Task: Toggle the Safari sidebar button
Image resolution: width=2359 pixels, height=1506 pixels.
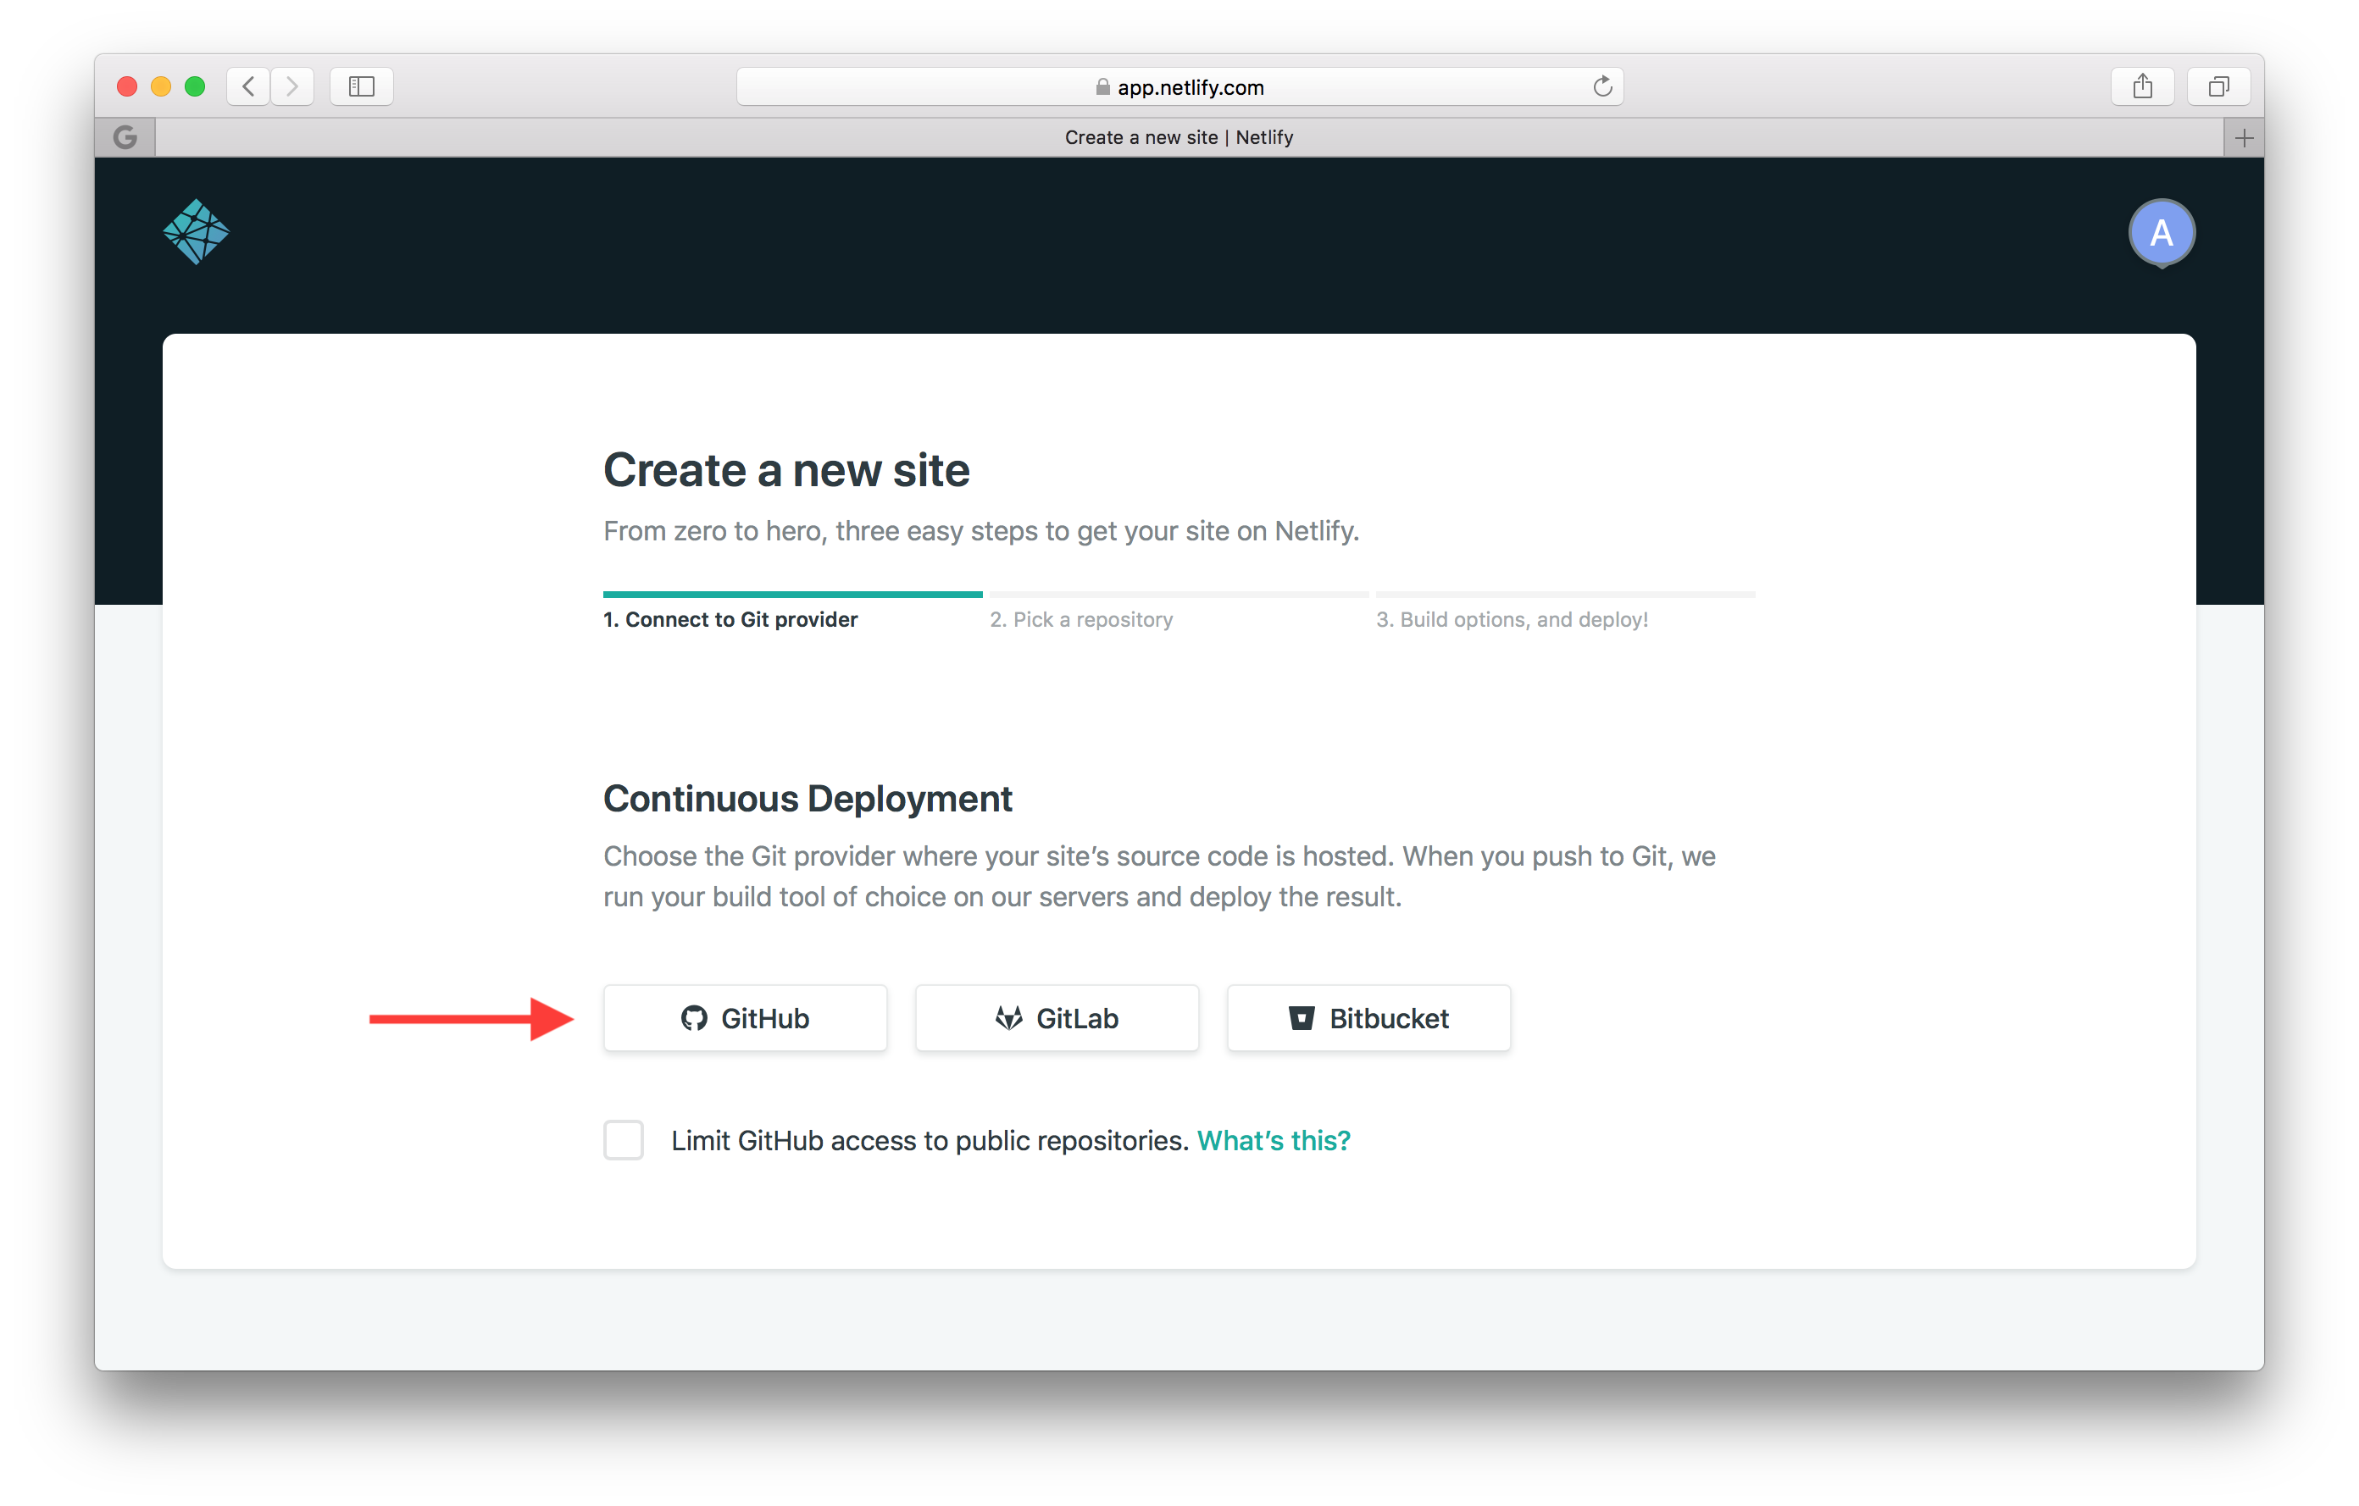Action: click(362, 86)
